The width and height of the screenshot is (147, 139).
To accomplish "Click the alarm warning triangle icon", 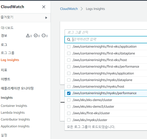I will coord(28,35).
